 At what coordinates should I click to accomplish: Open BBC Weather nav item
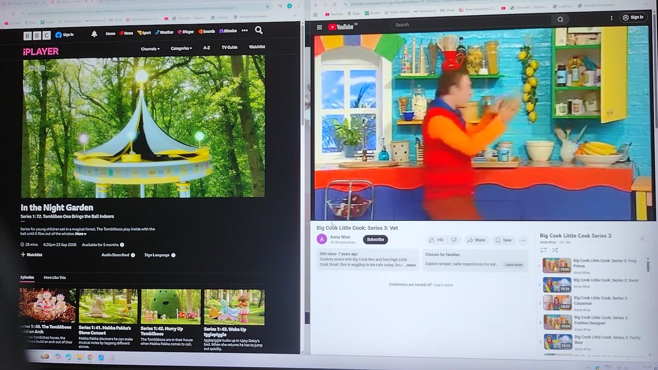tap(164, 32)
